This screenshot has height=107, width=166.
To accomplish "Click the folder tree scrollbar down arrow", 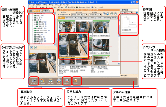I will [x=55, y=44].
